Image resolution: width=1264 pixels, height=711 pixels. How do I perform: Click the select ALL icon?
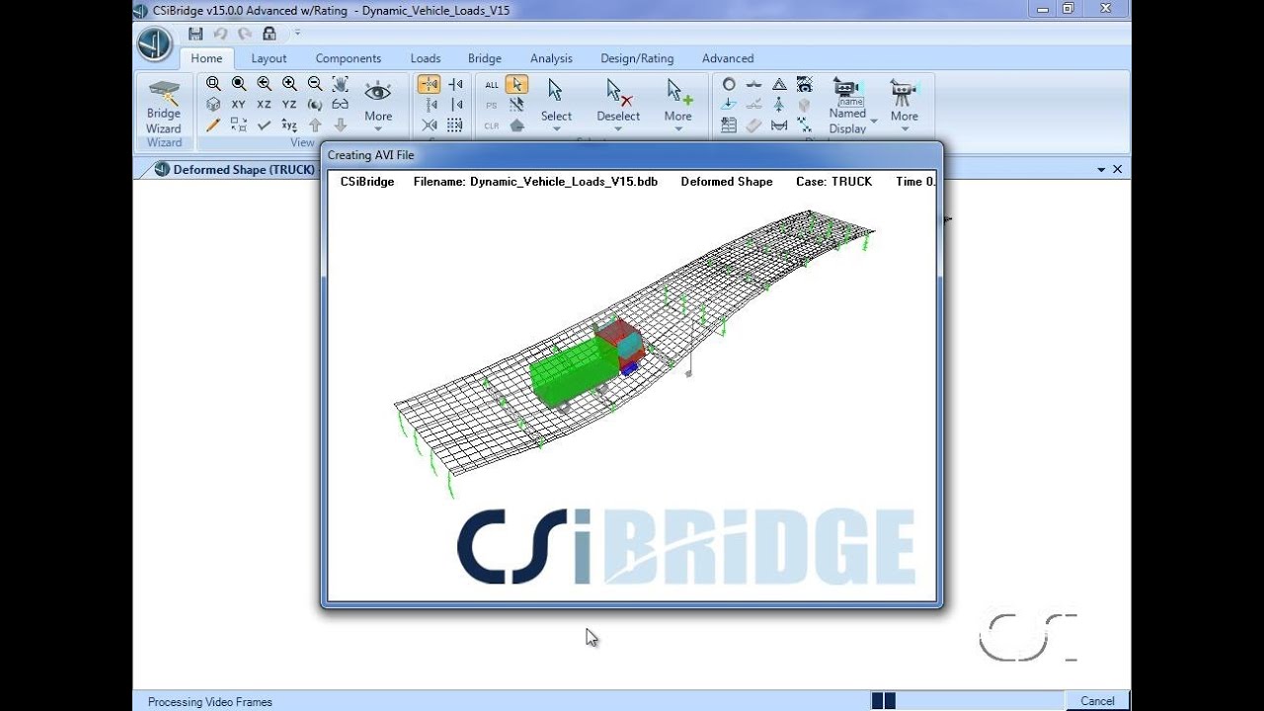coord(492,85)
